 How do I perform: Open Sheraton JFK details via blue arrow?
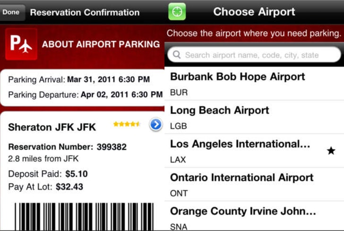(156, 124)
